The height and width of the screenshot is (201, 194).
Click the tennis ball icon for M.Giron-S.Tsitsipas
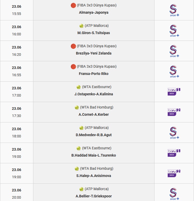(81, 26)
